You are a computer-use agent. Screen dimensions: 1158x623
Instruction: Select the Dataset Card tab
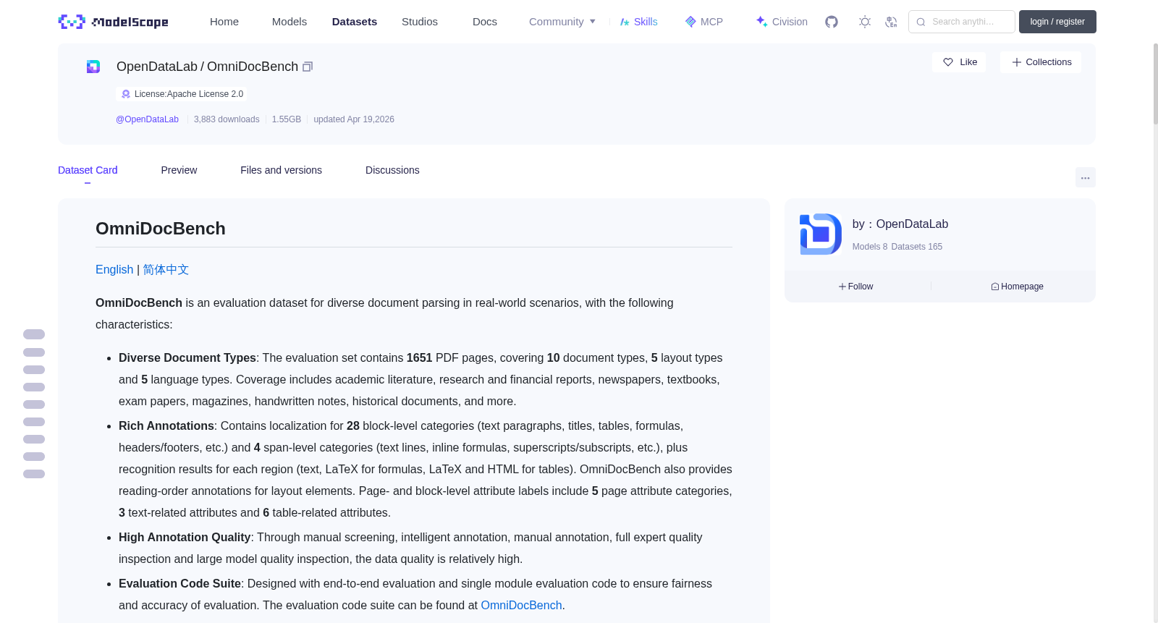(88, 170)
